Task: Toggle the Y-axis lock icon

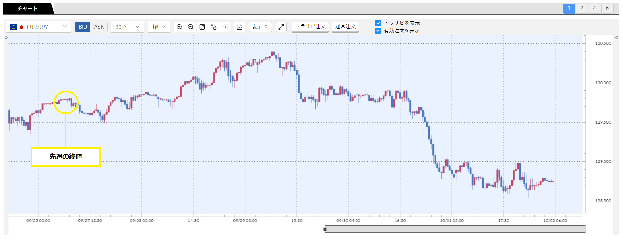Action: coord(214,27)
